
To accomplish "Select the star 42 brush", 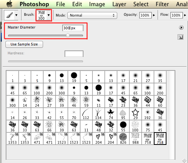I will pos(49,114).
